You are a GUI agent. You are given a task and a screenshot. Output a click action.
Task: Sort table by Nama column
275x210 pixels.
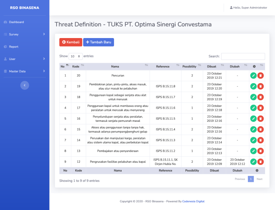118,67
